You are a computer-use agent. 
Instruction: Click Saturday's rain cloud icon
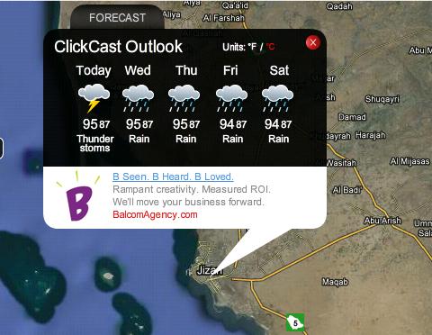pyautogui.click(x=277, y=98)
